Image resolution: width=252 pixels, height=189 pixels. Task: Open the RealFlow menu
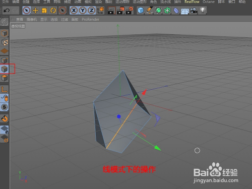pos(192,2)
